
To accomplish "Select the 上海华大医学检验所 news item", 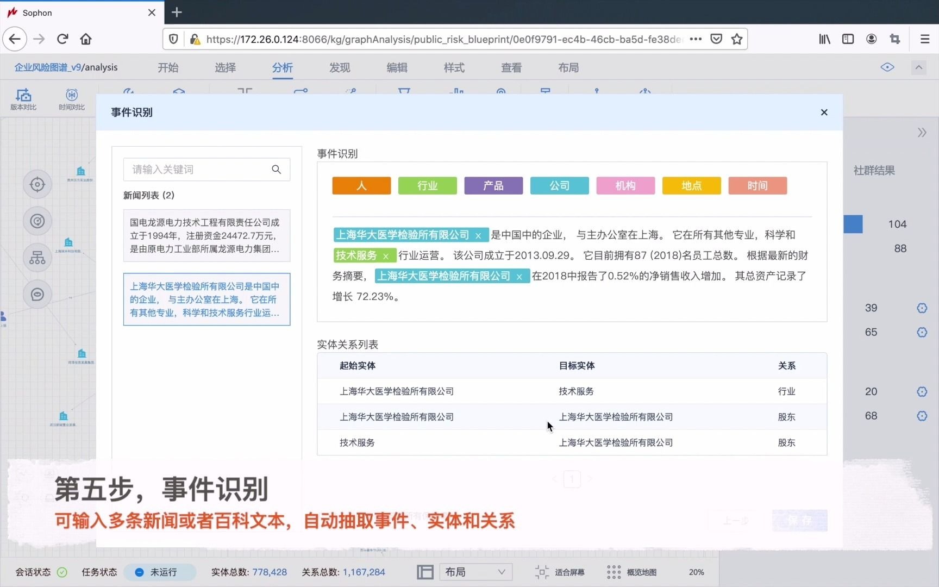I will (x=206, y=299).
